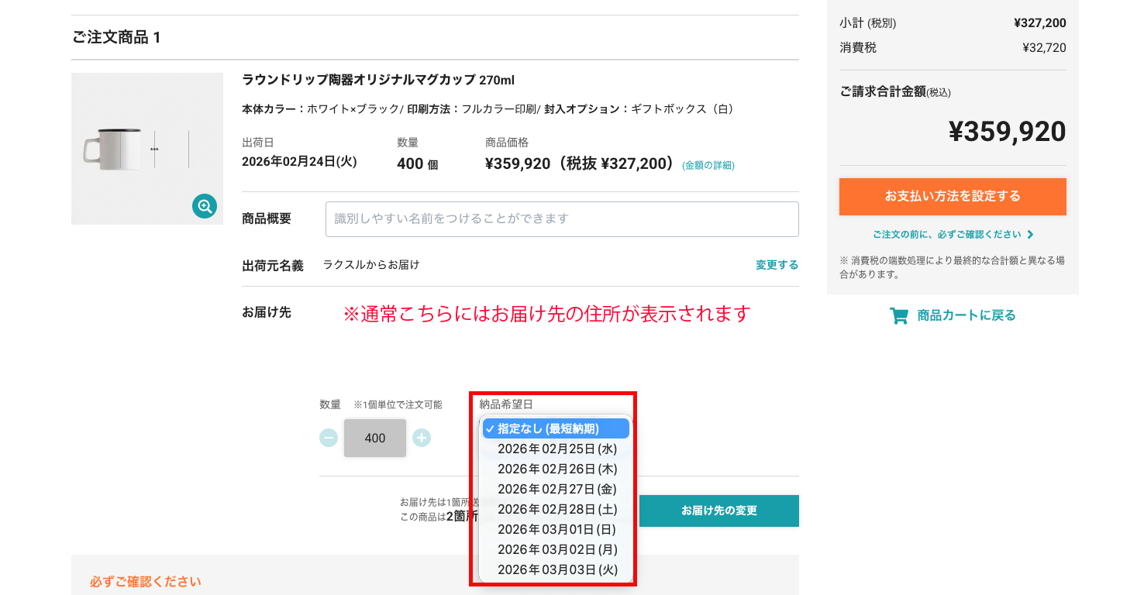Select 指定なし (最短納期) option
1137x595 pixels.
pyautogui.click(x=556, y=428)
